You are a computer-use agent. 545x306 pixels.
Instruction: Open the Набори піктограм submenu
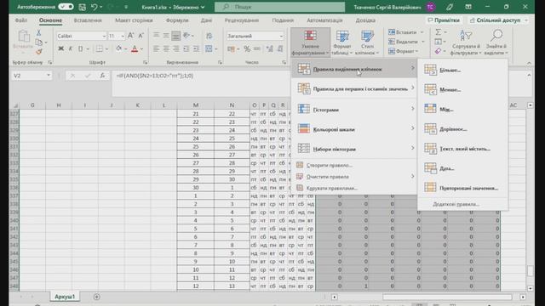pyautogui.click(x=354, y=149)
